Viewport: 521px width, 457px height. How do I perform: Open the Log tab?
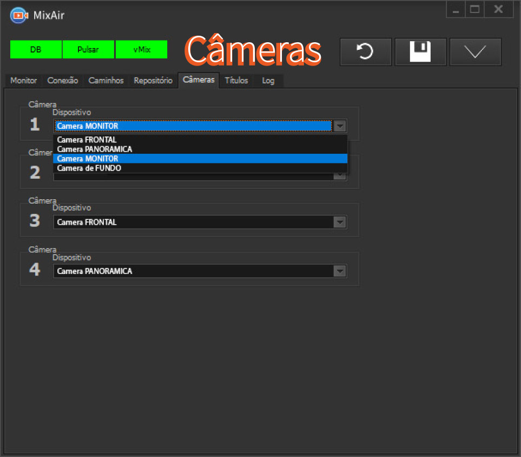(x=268, y=81)
